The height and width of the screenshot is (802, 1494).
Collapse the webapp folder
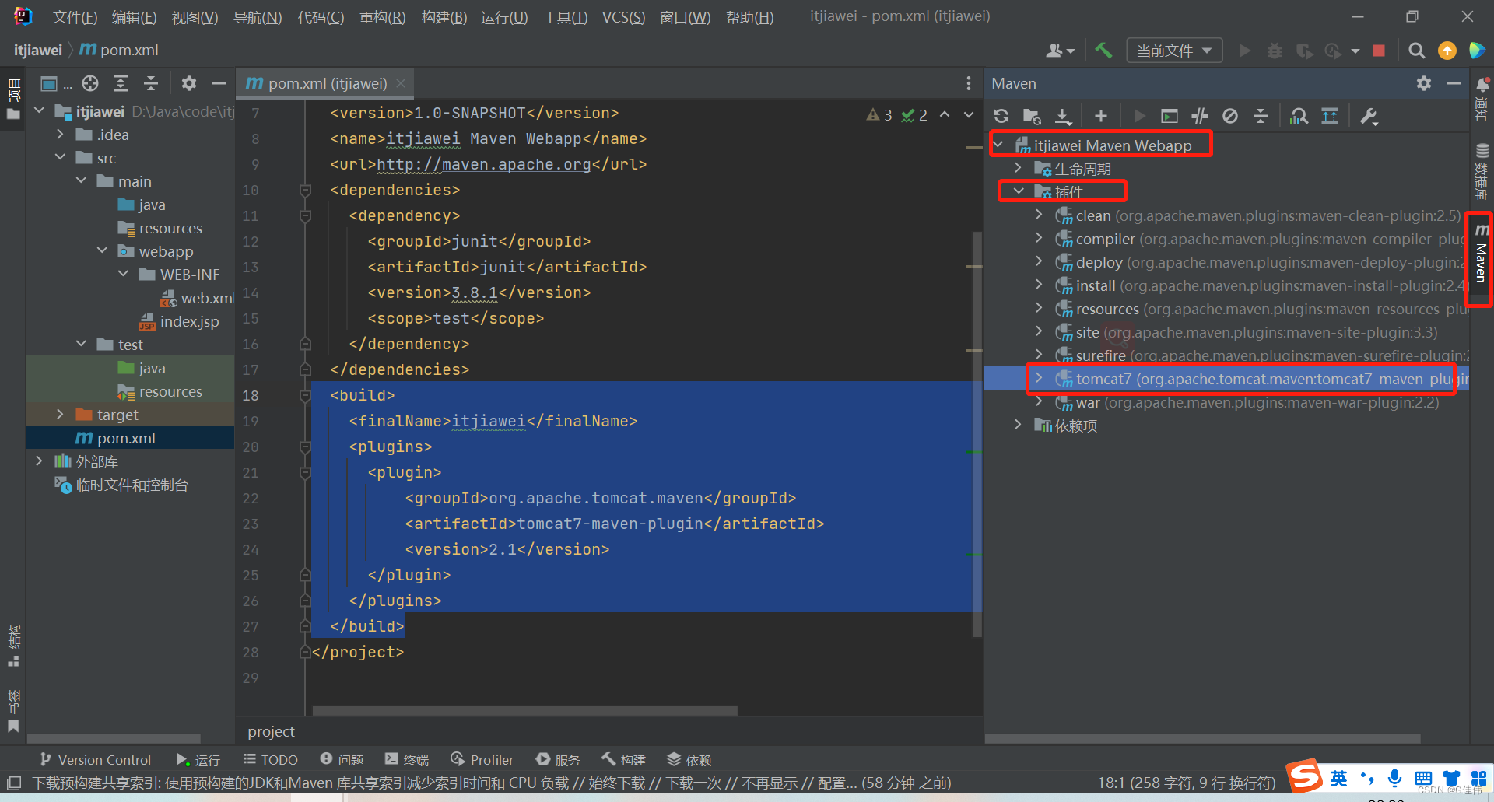[x=103, y=251]
